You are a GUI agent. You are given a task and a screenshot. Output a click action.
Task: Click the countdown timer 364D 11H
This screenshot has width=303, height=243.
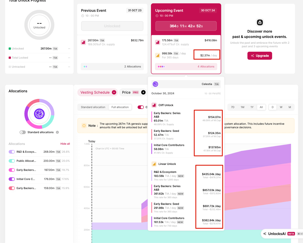point(186,26)
